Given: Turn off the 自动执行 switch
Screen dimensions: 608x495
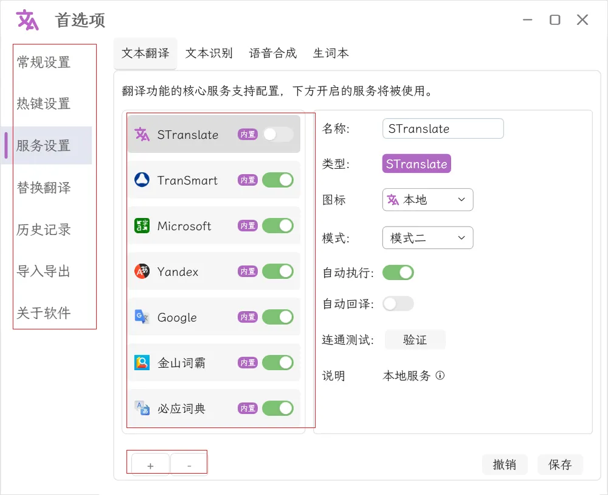Looking at the screenshot, I should coord(398,273).
